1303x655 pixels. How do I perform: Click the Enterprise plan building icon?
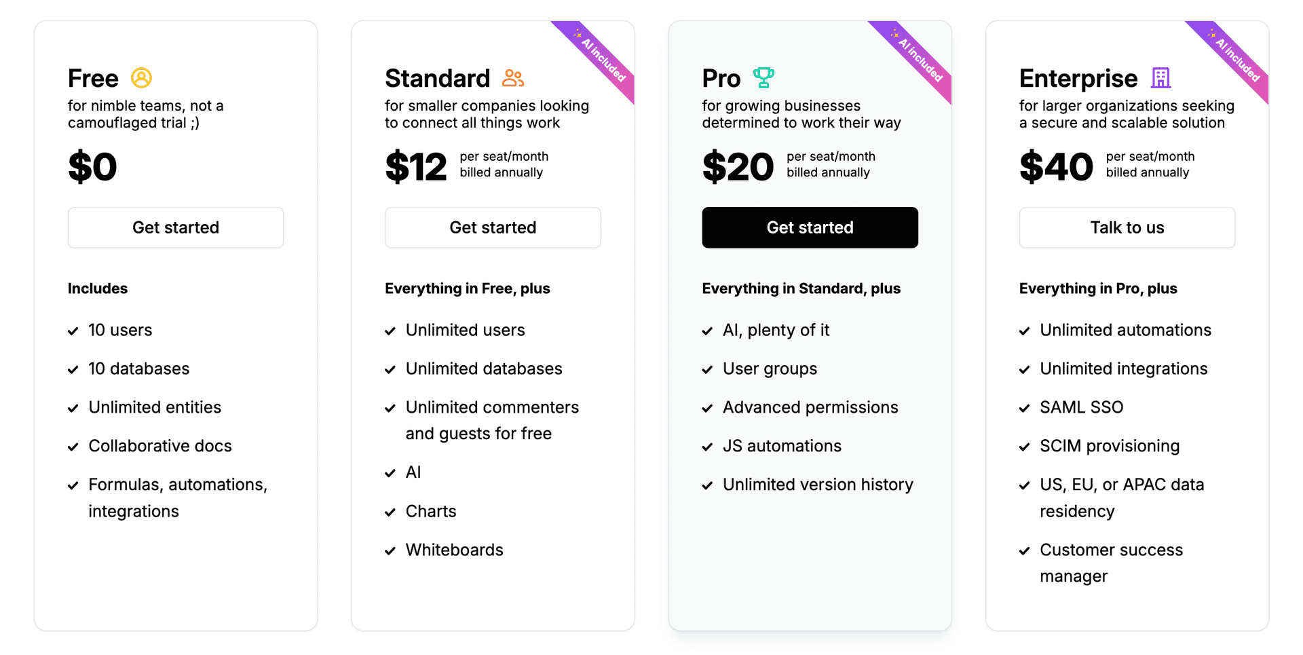pos(1160,78)
